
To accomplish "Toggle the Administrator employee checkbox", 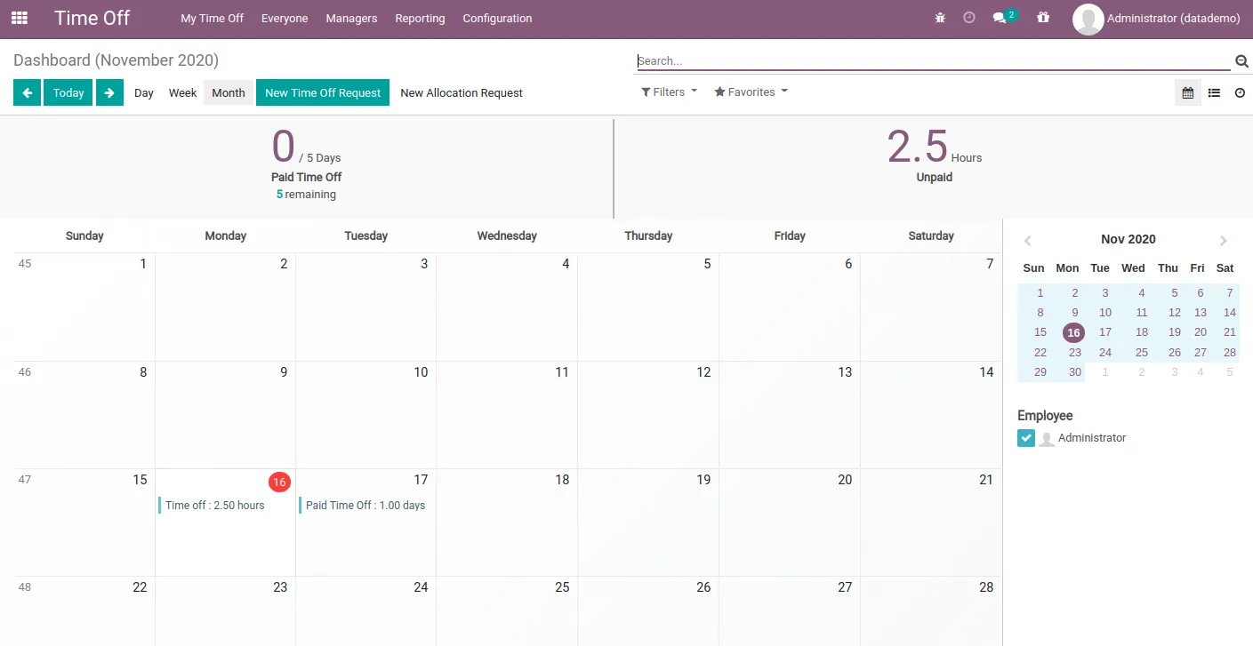I will point(1026,438).
